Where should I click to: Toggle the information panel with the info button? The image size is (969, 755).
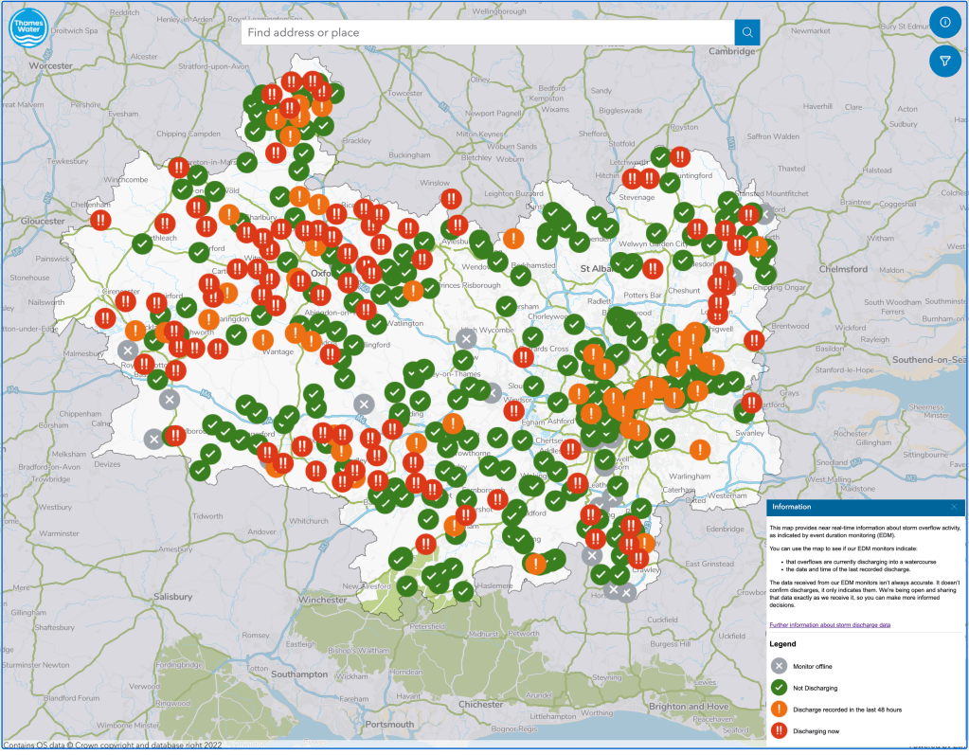[x=944, y=22]
